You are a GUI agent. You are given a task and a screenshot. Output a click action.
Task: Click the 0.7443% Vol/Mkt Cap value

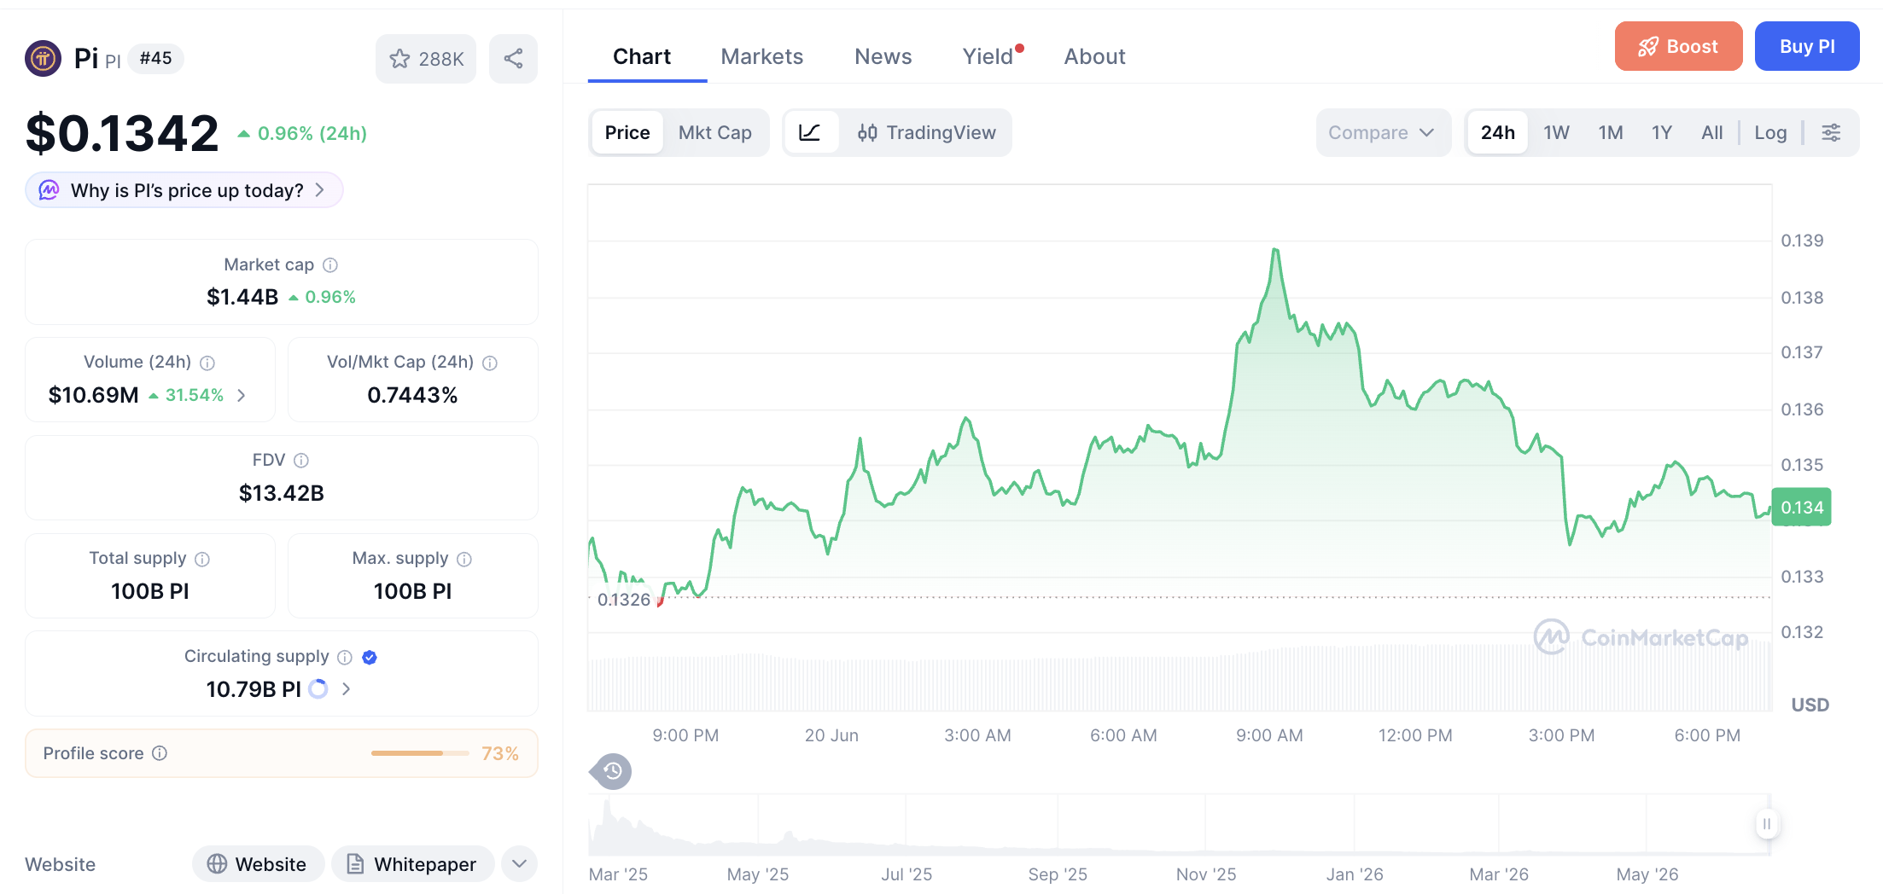[x=413, y=395]
